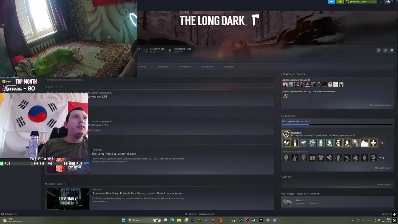Open Steam from the Windows taskbar

(x=254, y=220)
